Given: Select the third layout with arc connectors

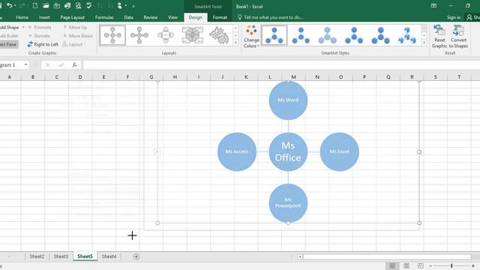Looking at the screenshot, I should [x=166, y=35].
